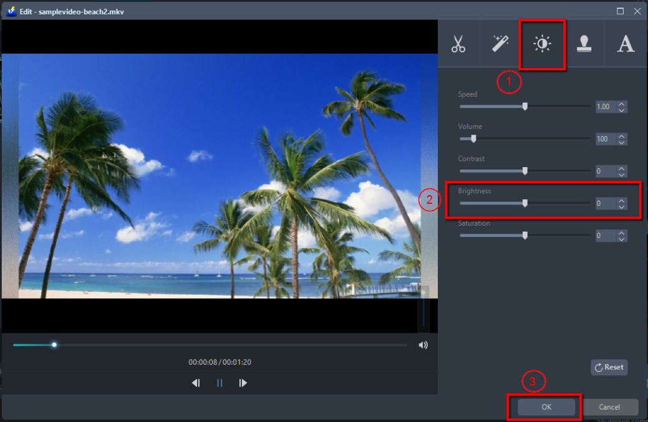The image size is (648, 422).
Task: Select the Adjust brightness tool icon
Action: pos(542,44)
